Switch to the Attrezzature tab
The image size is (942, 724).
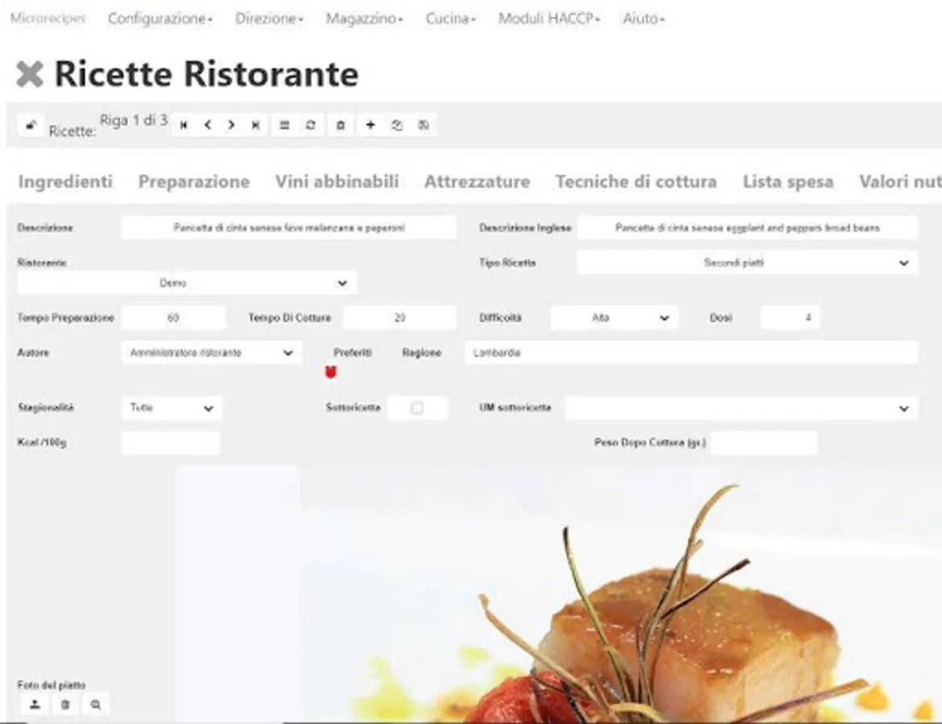[x=477, y=181]
